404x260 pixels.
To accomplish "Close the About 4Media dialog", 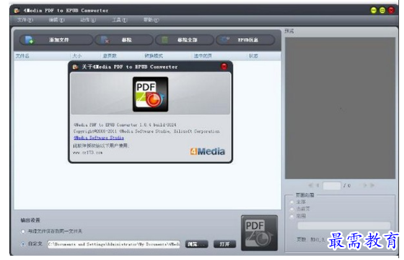I will tap(224, 67).
